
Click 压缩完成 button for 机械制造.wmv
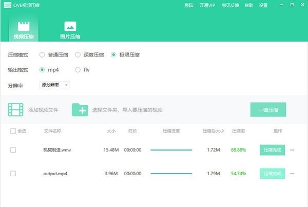click(x=273, y=150)
